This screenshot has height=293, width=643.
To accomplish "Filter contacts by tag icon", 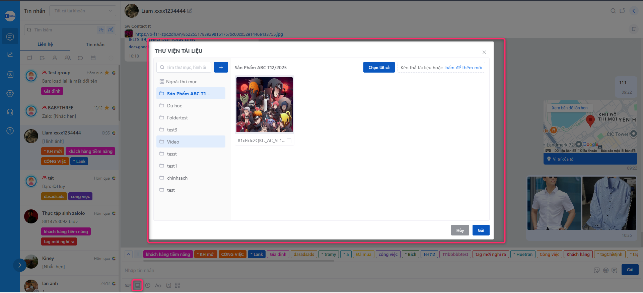I will tap(80, 58).
